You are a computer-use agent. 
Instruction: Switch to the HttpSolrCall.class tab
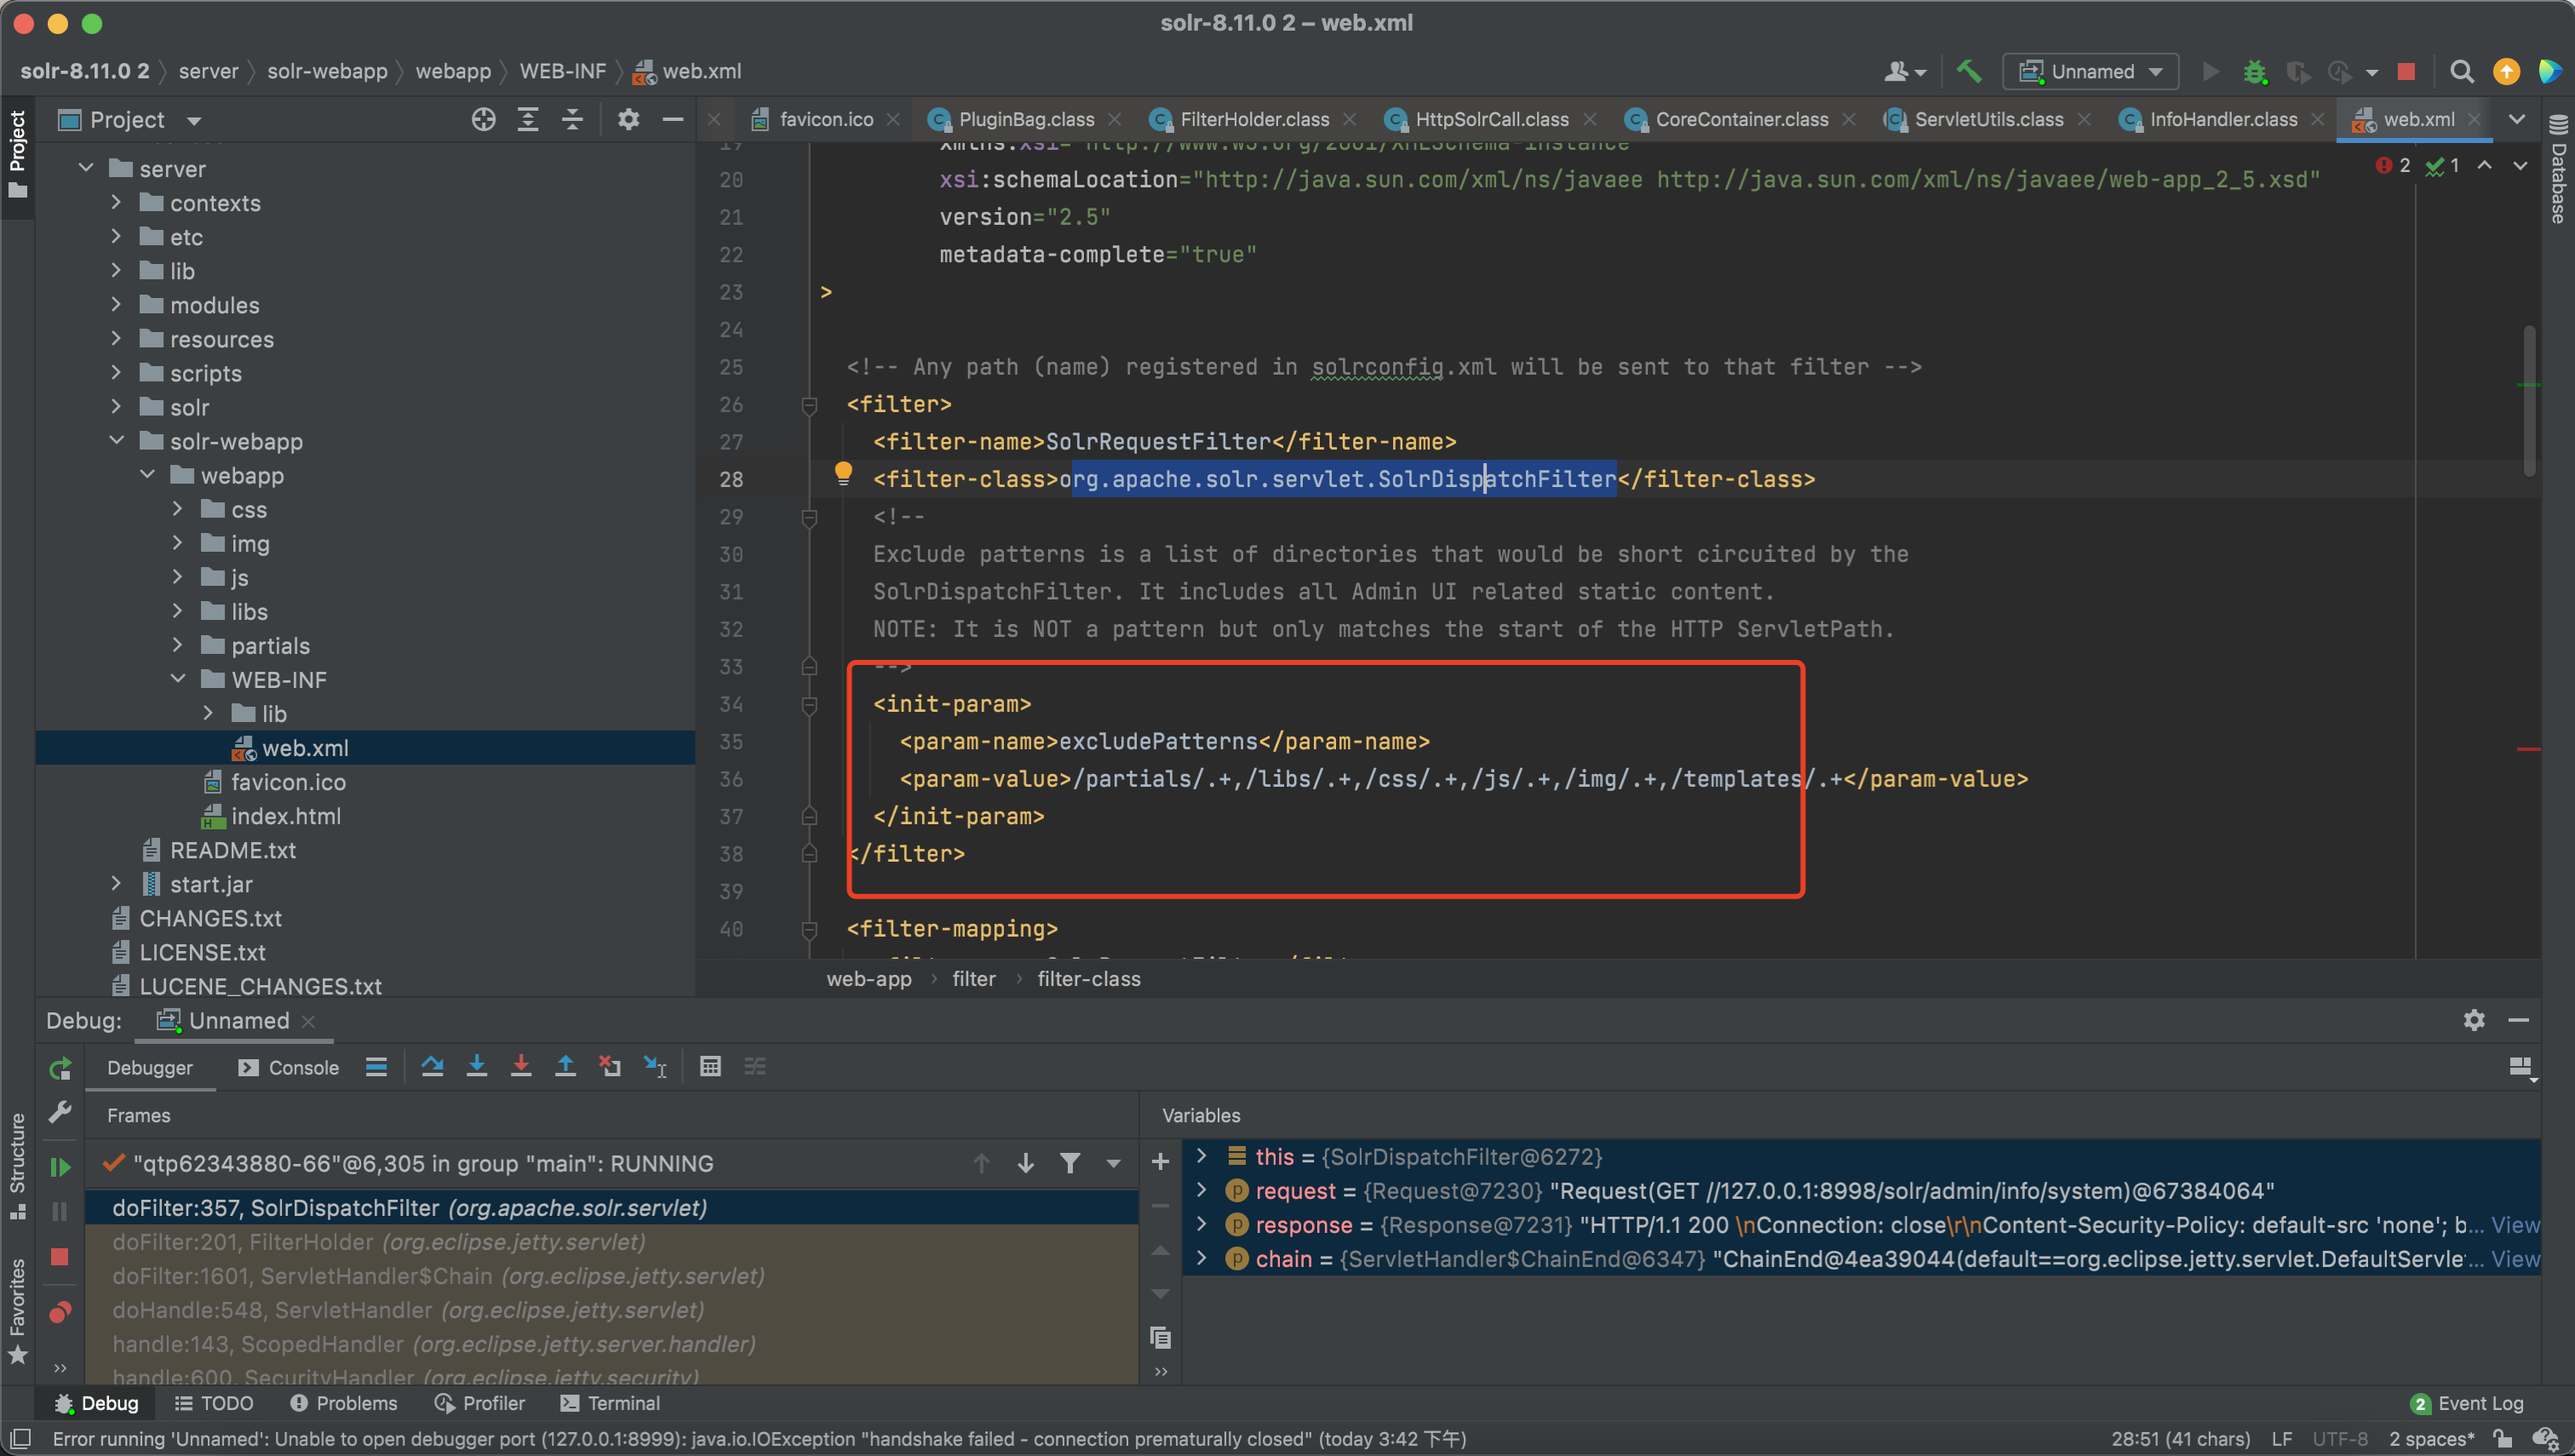point(1491,120)
